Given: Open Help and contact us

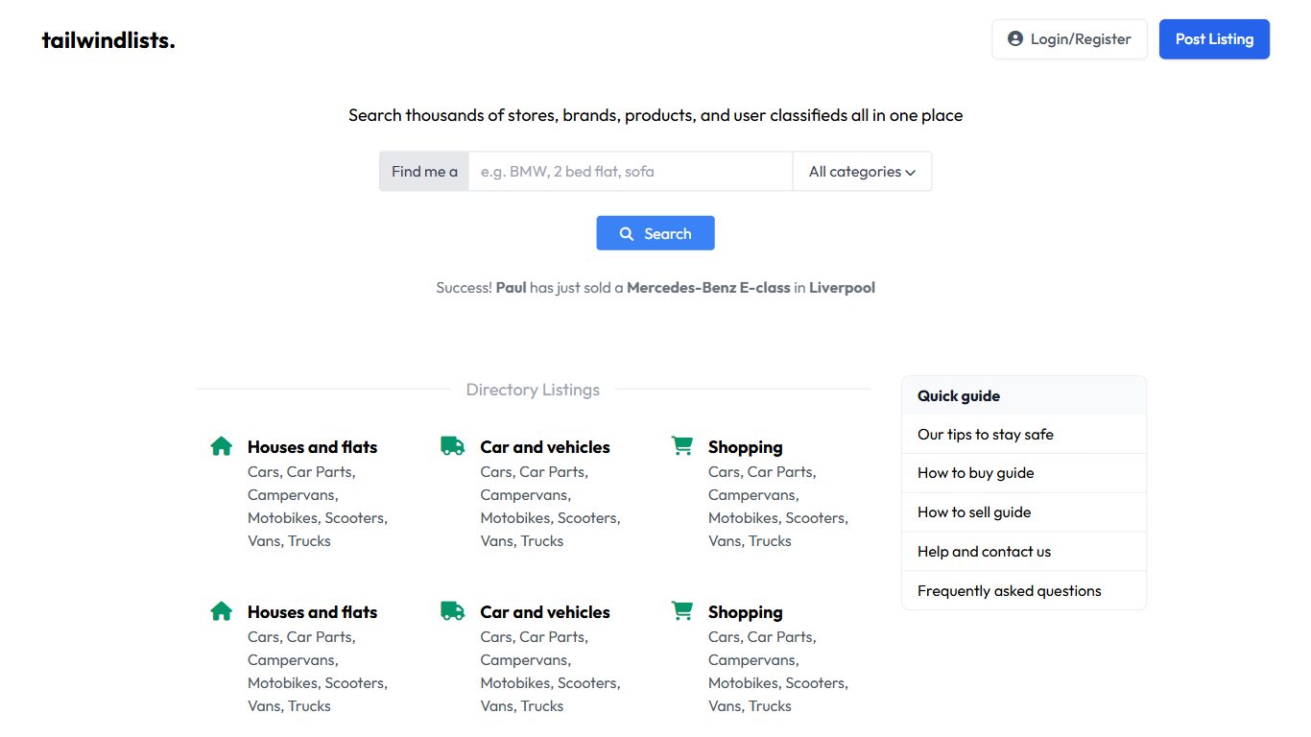Looking at the screenshot, I should 1024,552.
